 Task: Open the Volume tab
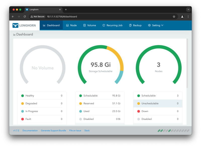90,25
